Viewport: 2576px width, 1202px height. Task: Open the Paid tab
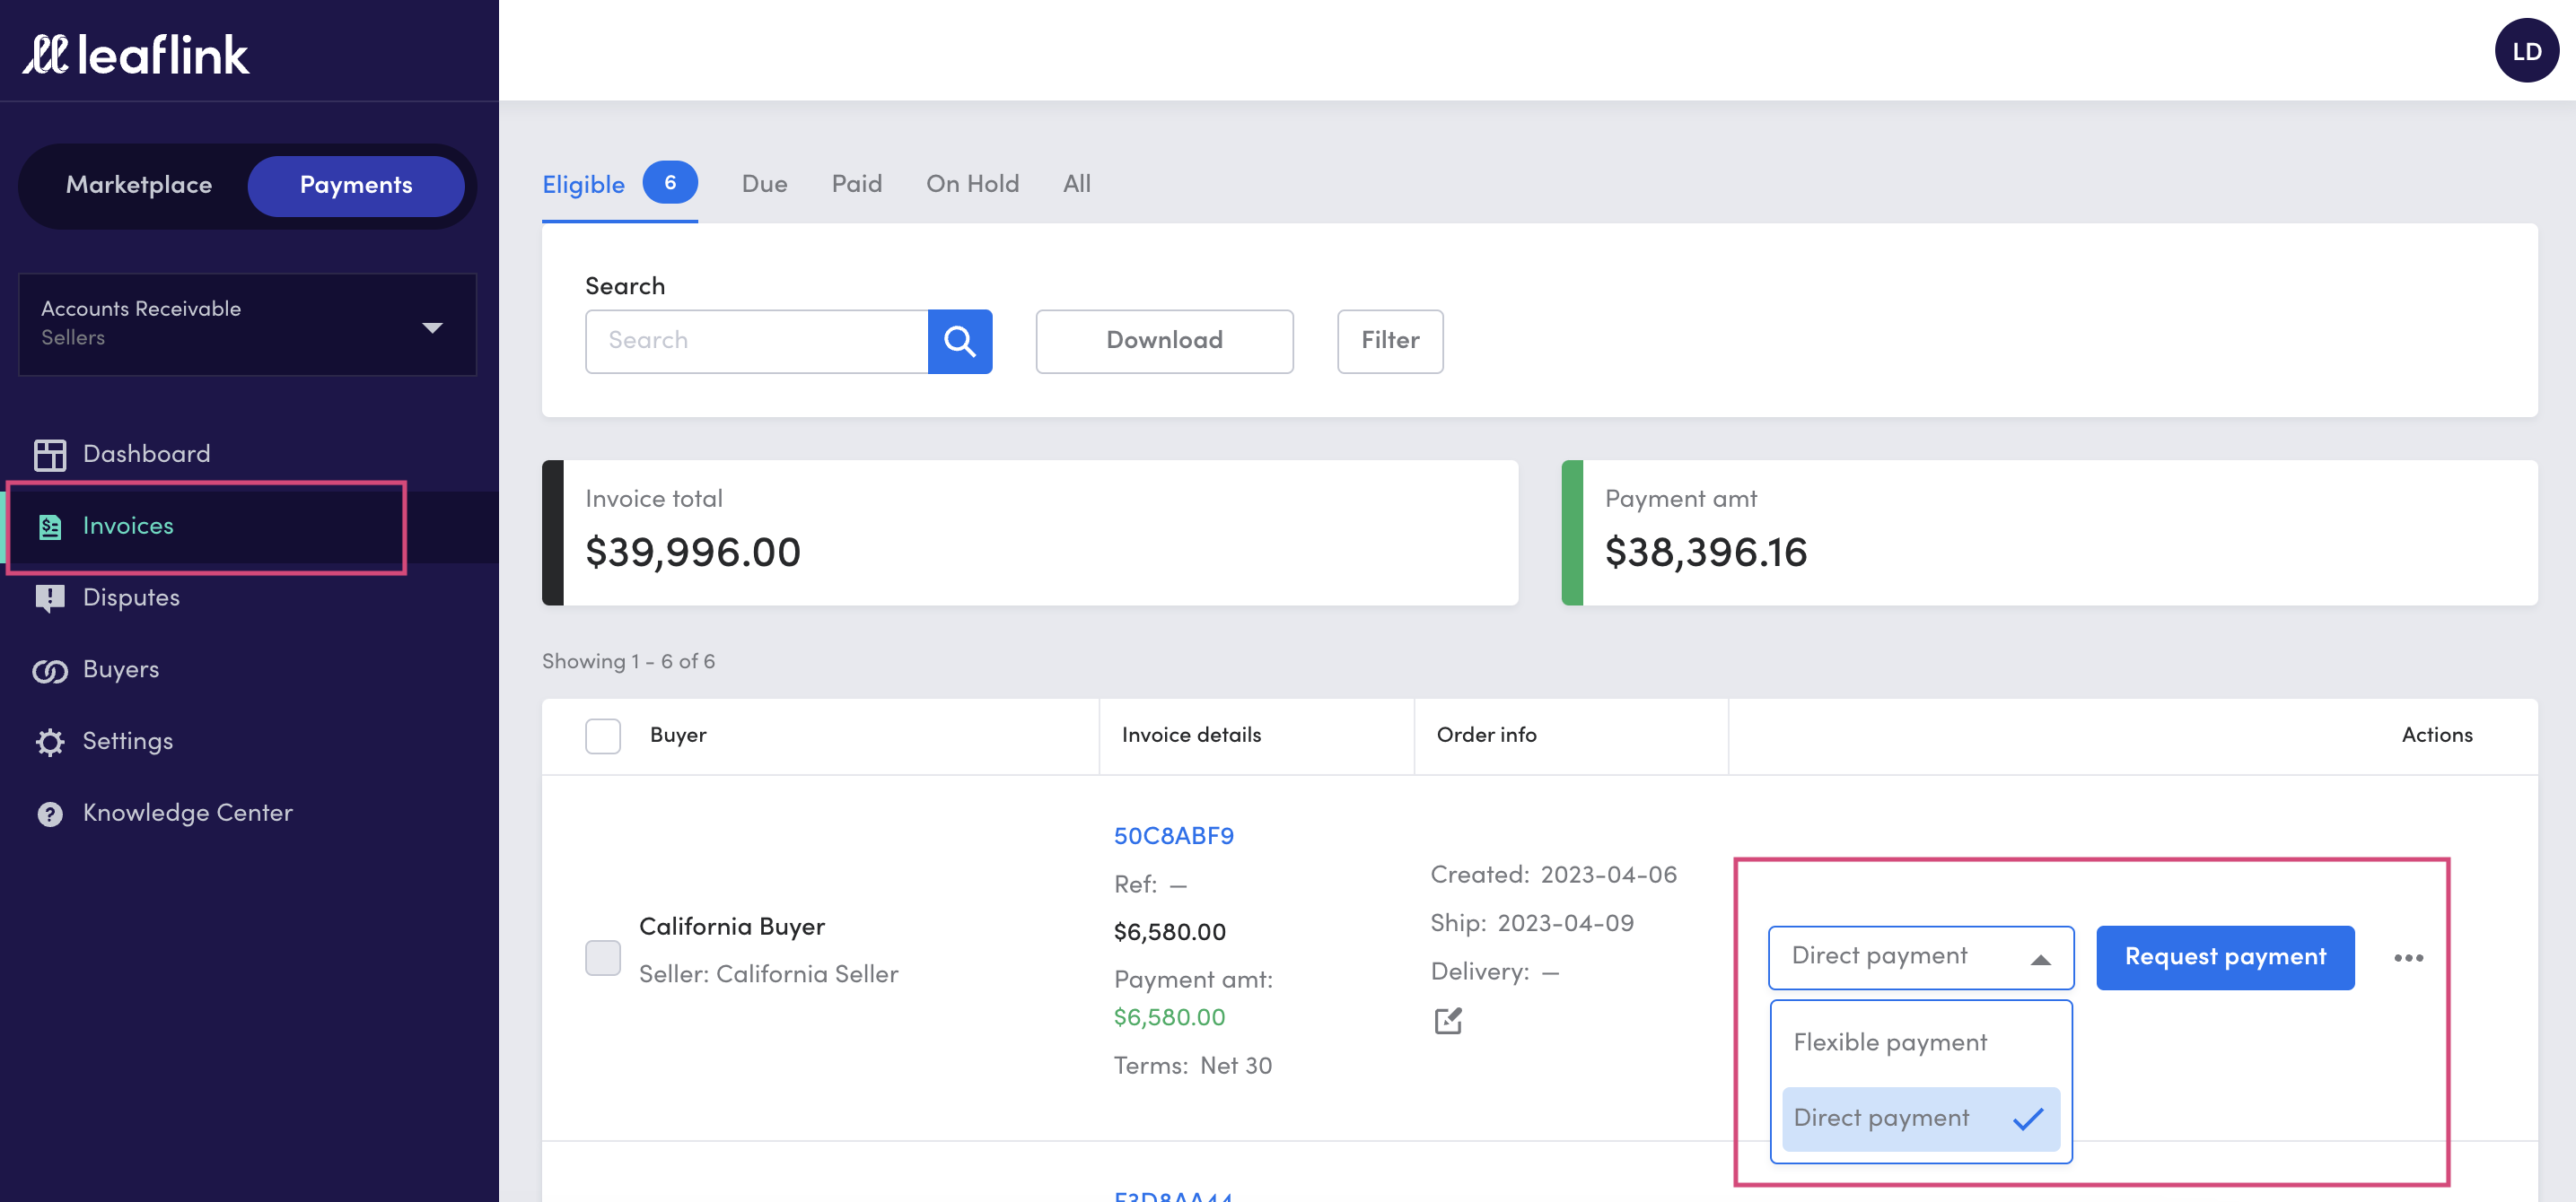coord(856,184)
